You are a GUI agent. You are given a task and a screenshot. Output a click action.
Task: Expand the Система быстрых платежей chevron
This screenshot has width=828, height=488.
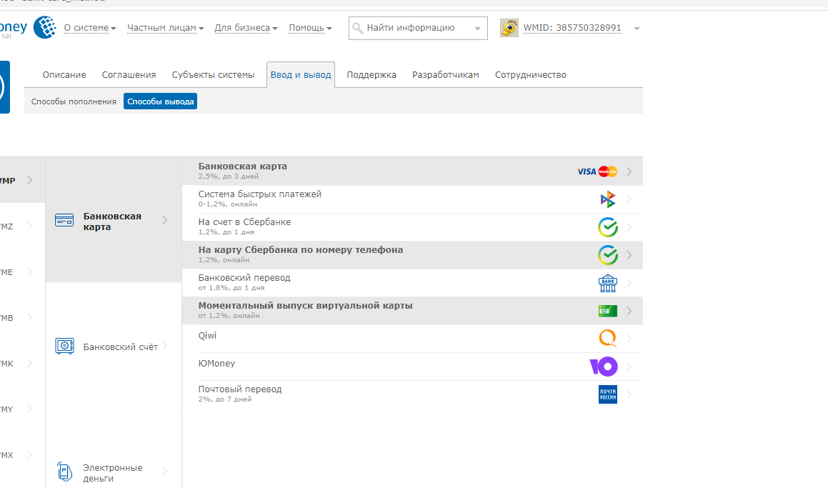[629, 199]
